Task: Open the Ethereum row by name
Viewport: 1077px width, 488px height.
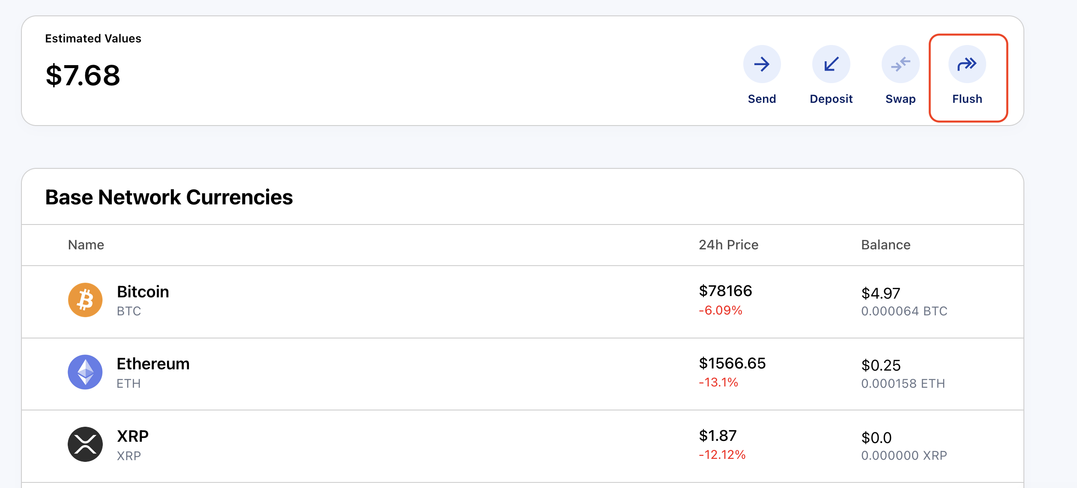Action: click(153, 364)
